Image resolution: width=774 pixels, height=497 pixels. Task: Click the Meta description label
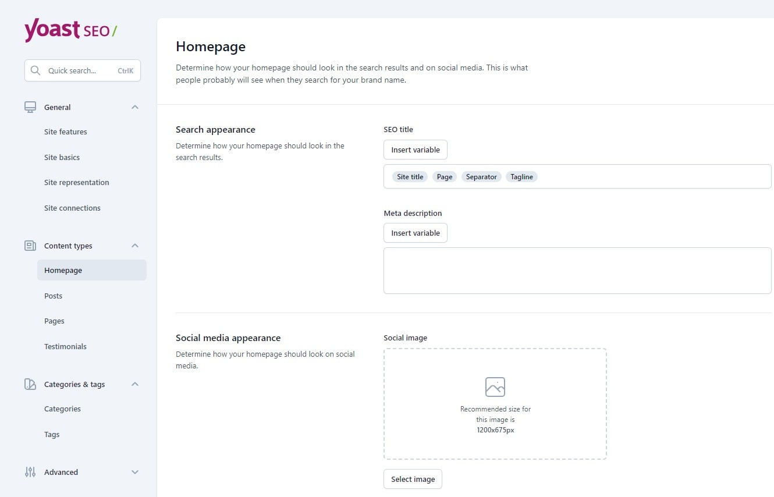(413, 213)
